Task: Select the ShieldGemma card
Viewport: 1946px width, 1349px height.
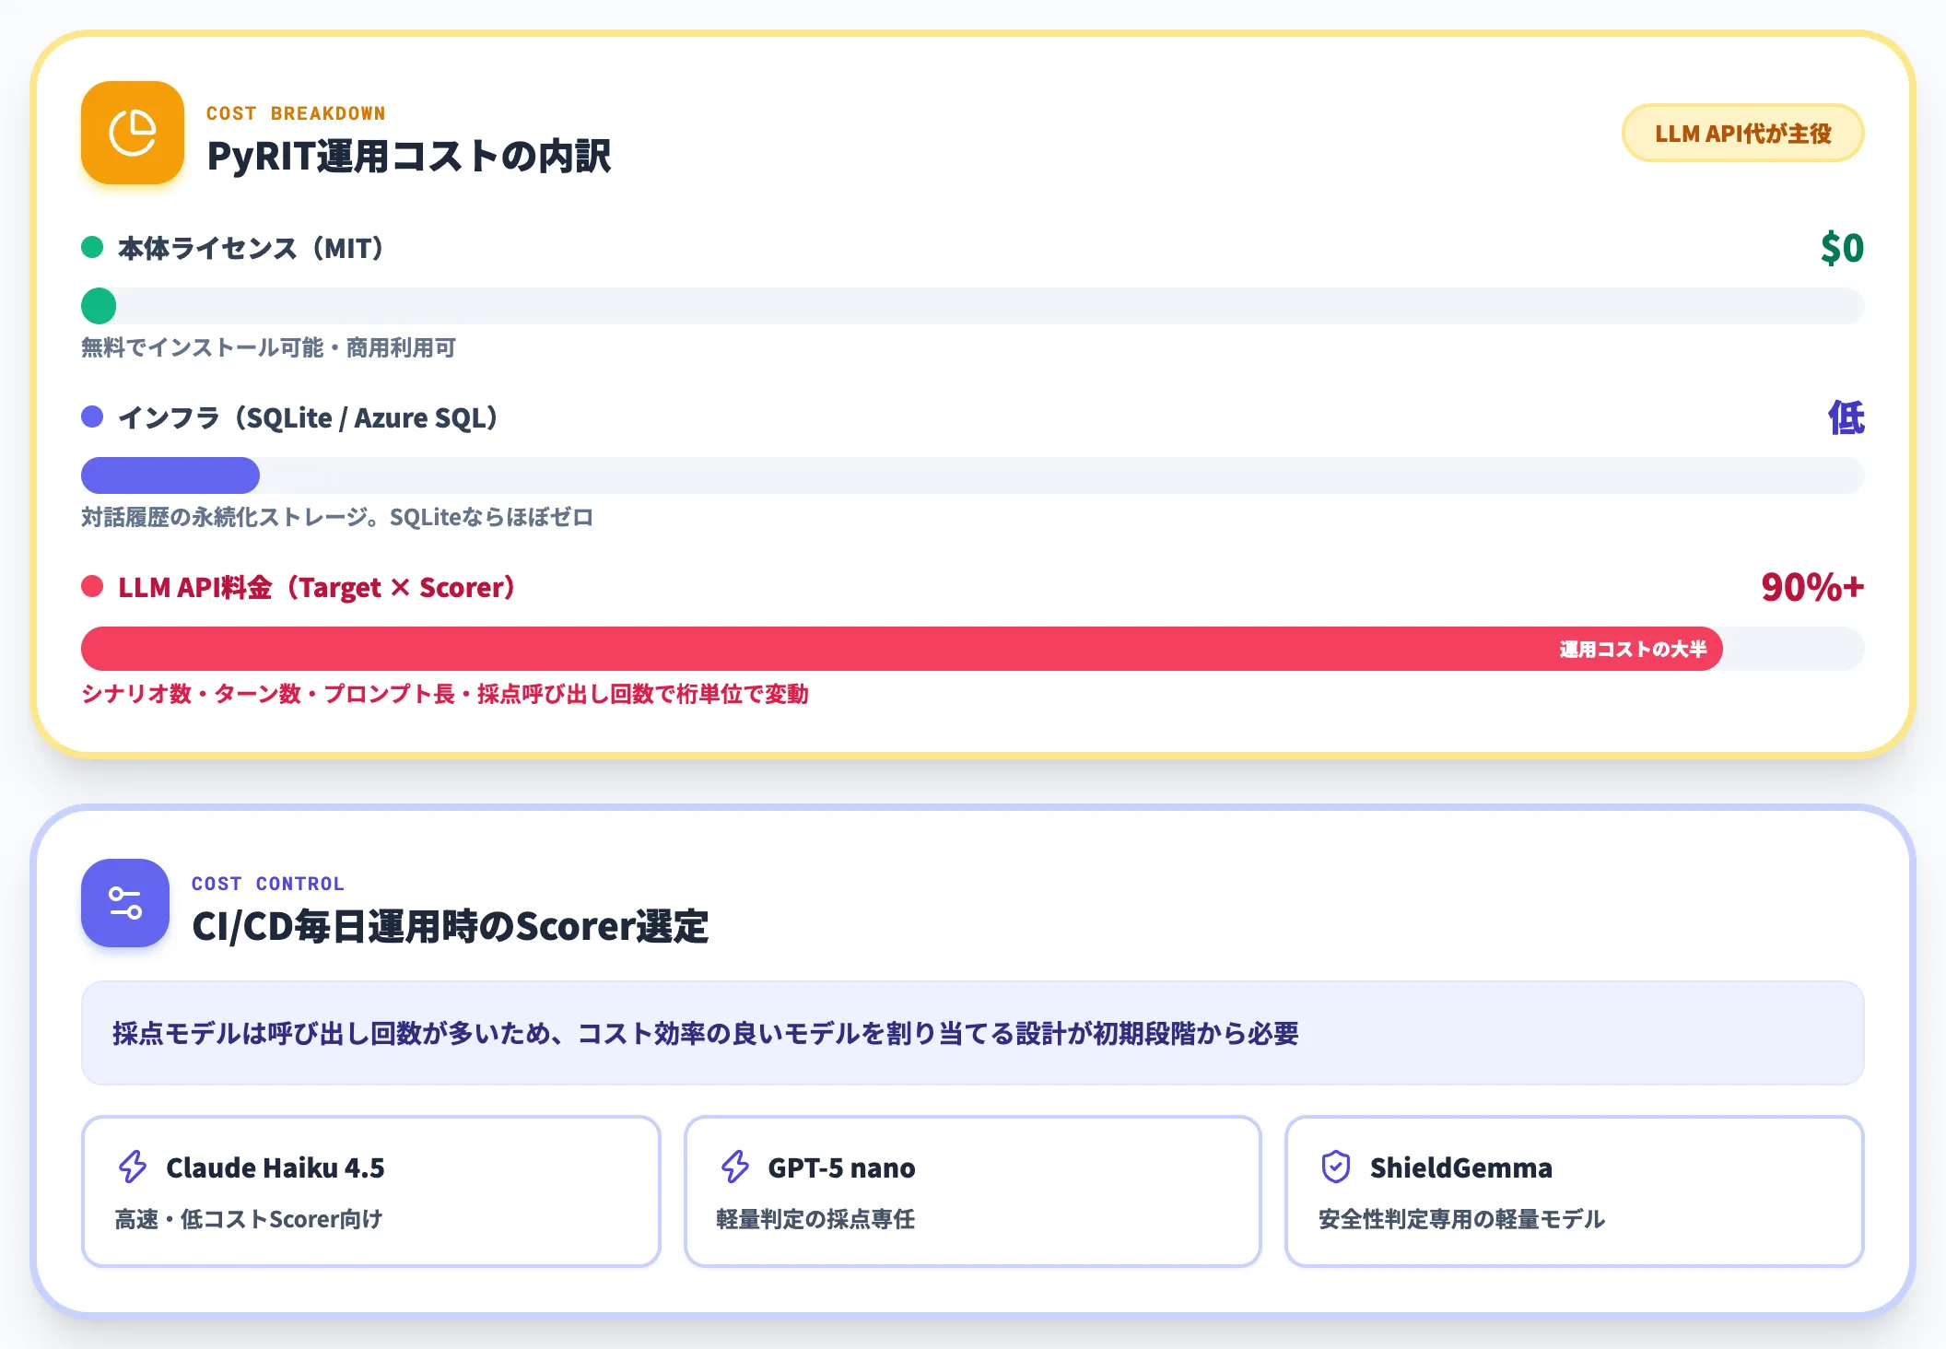Action: pyautogui.click(x=1575, y=1191)
